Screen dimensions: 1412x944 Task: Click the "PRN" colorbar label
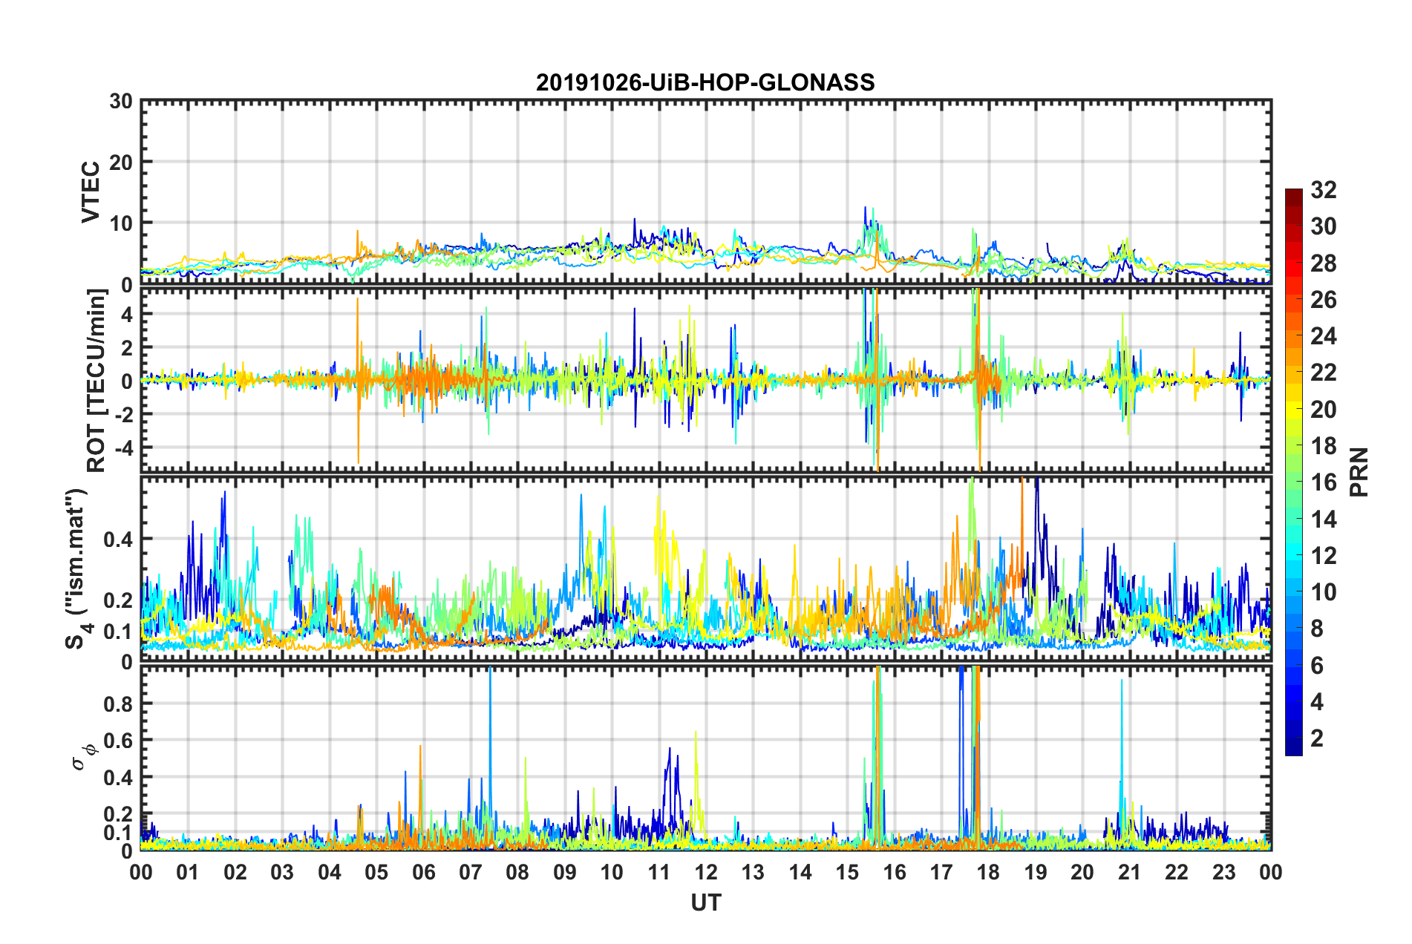(x=1359, y=472)
